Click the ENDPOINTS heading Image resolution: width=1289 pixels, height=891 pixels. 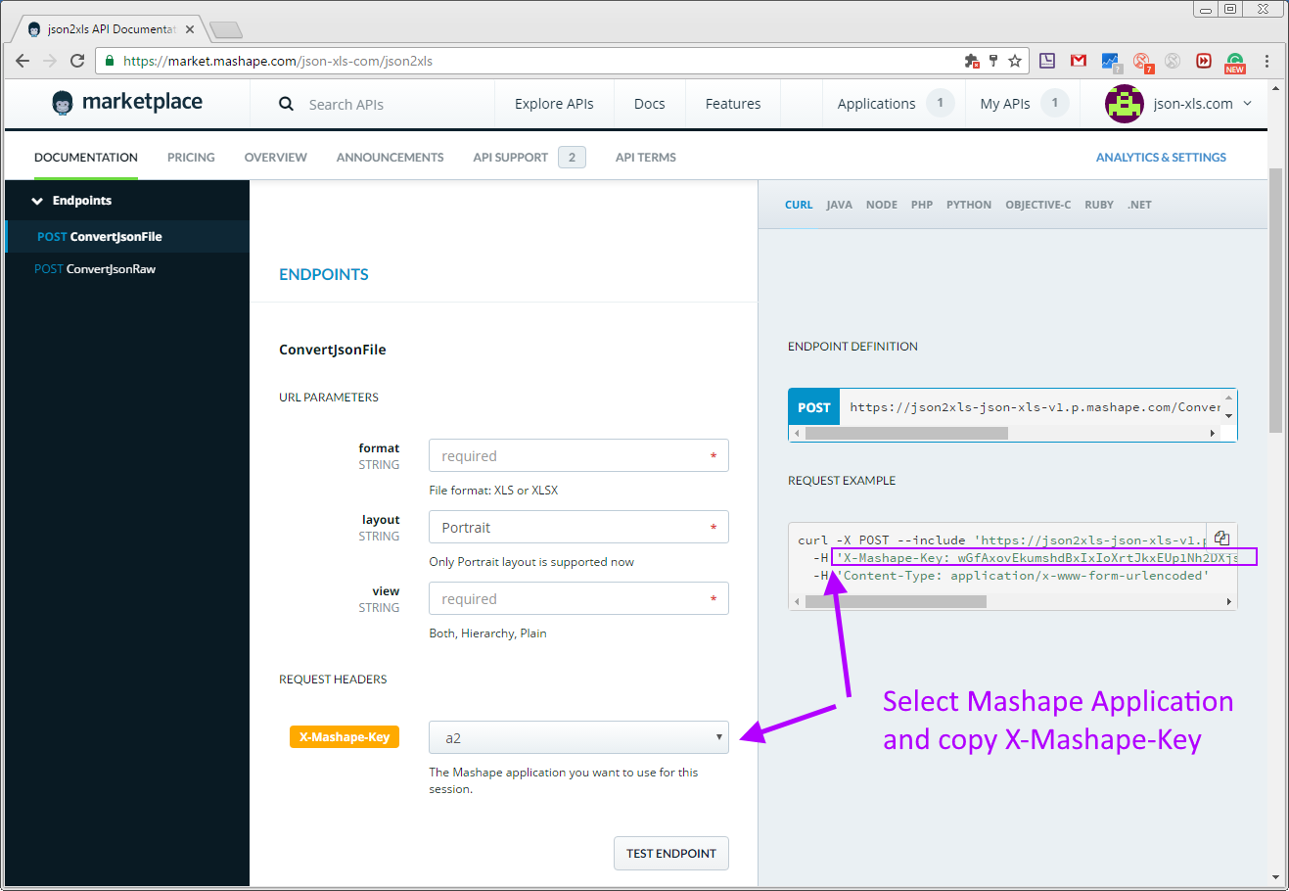(324, 274)
